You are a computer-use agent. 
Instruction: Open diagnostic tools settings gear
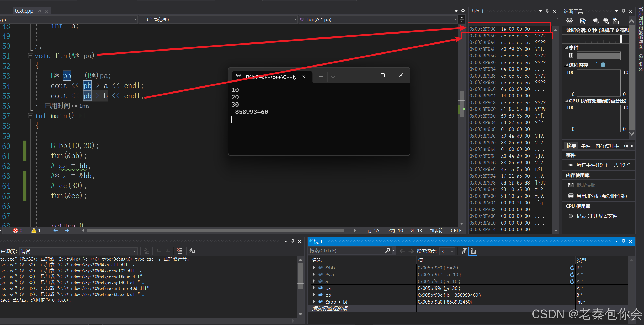pos(569,21)
